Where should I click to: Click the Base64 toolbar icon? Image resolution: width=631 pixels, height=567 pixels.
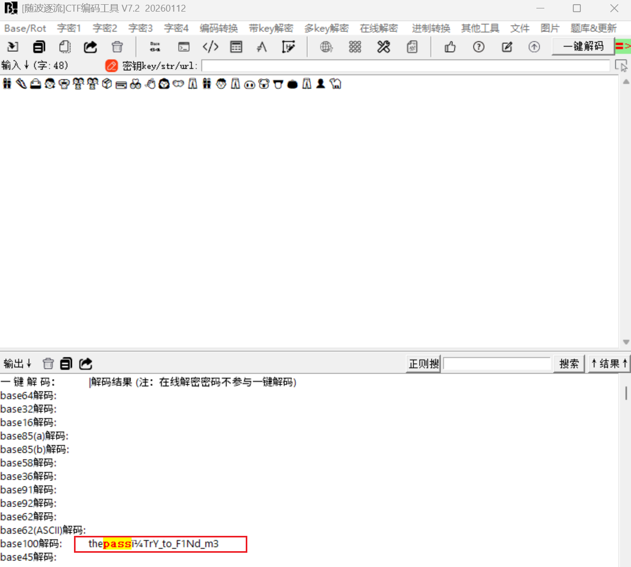[x=155, y=47]
